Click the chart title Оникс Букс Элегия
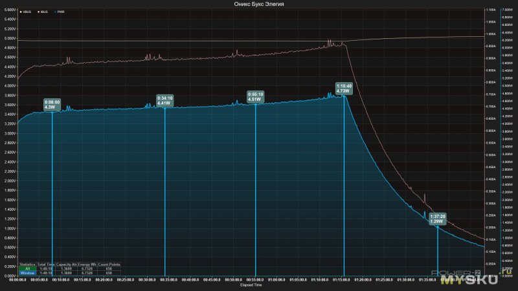This screenshot has height=291, width=518. click(x=259, y=4)
